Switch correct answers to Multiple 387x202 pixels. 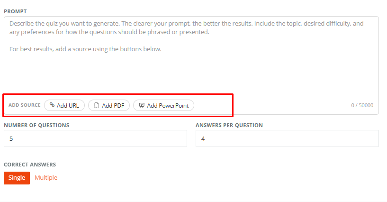[x=46, y=177]
